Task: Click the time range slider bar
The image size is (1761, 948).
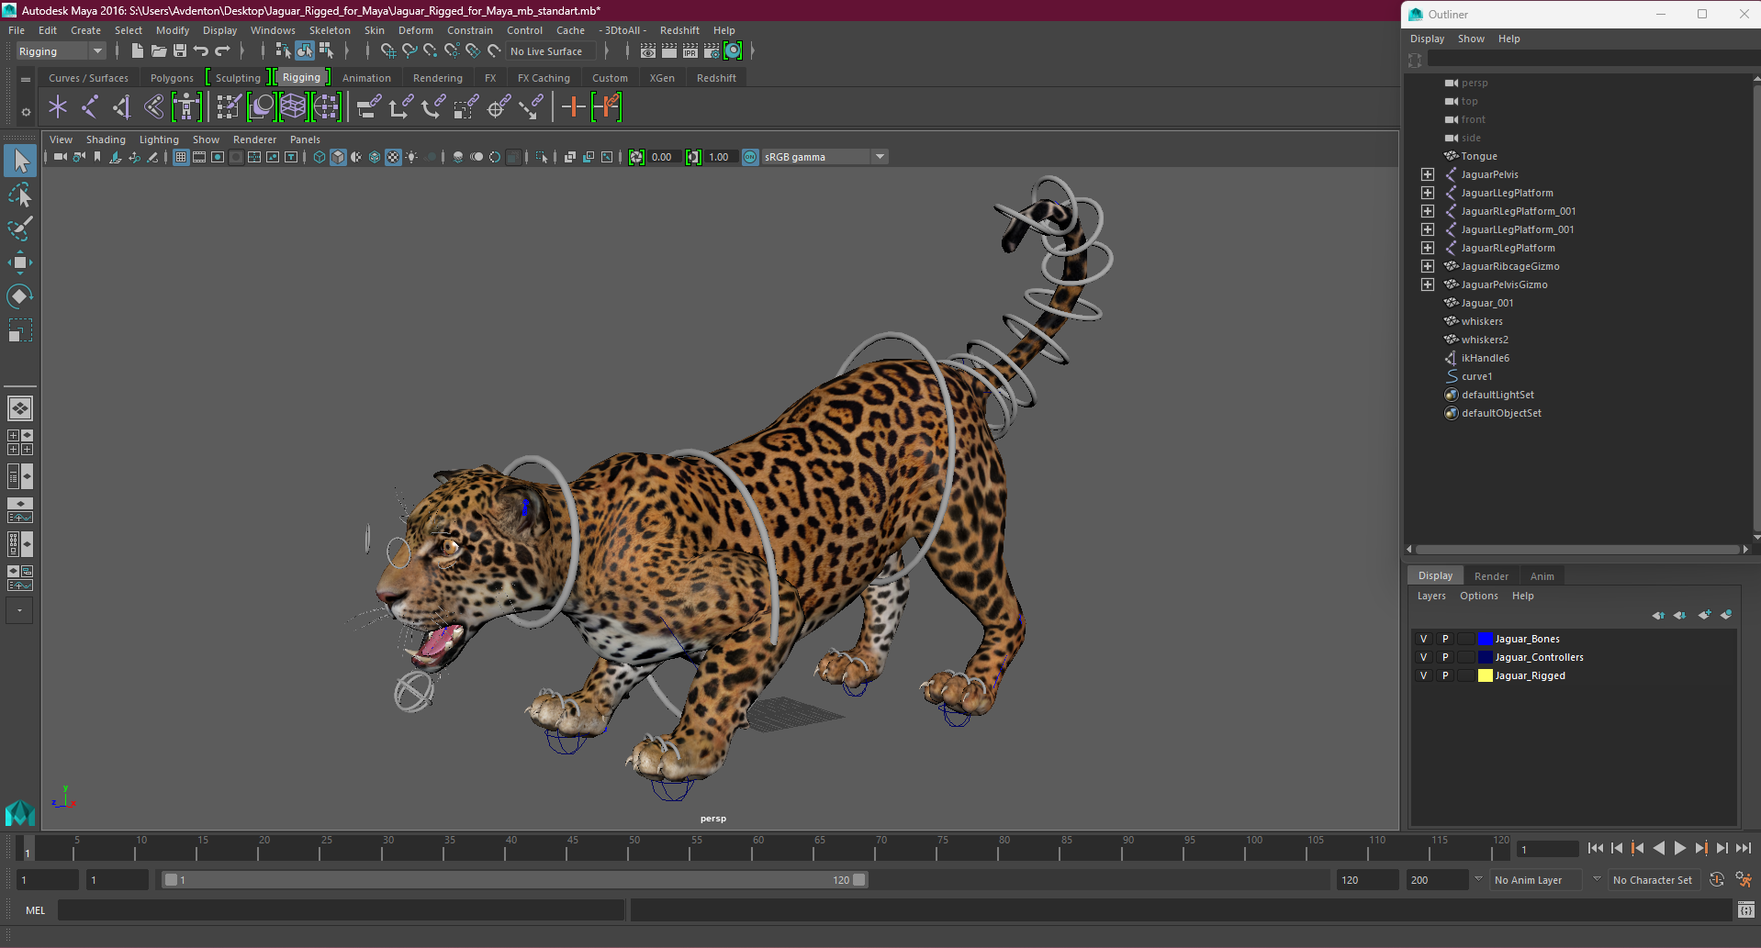Action: (514, 880)
